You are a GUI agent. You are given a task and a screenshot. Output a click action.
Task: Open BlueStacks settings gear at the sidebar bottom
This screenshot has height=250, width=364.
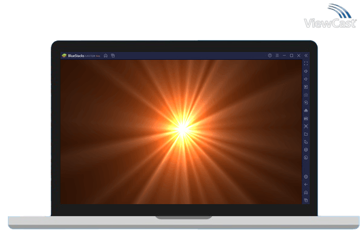(x=306, y=177)
